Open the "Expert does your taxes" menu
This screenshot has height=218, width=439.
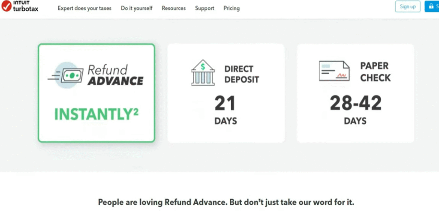[x=84, y=8]
